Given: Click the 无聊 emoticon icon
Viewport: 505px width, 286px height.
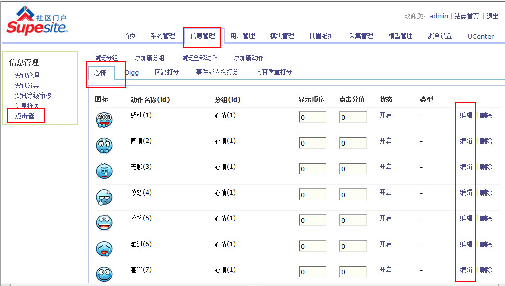Looking at the screenshot, I should click(x=104, y=171).
